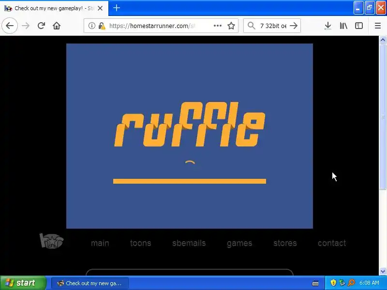Viewport: 387px width, 290px height.
Task: Open the 'contact' navigation link
Action: (332, 243)
